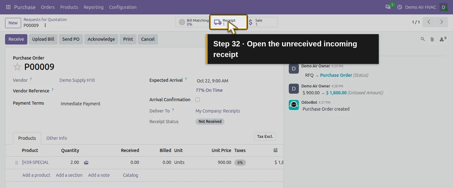Click the Not Received status badge
453x188 pixels.
coord(210,122)
